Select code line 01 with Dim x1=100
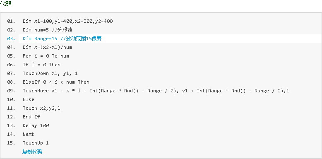Viewport: 322px width, 159px height. (x=68, y=21)
